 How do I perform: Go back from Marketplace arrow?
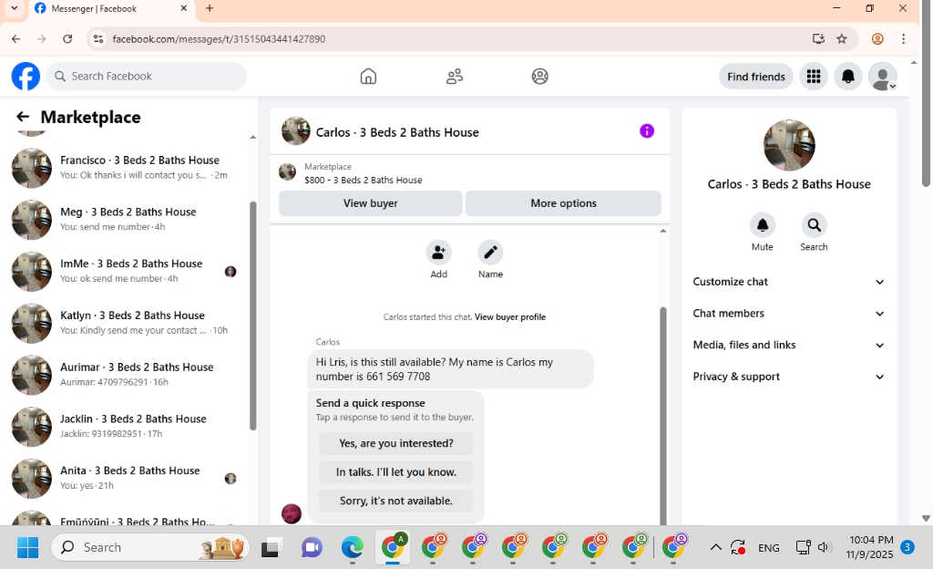click(23, 117)
